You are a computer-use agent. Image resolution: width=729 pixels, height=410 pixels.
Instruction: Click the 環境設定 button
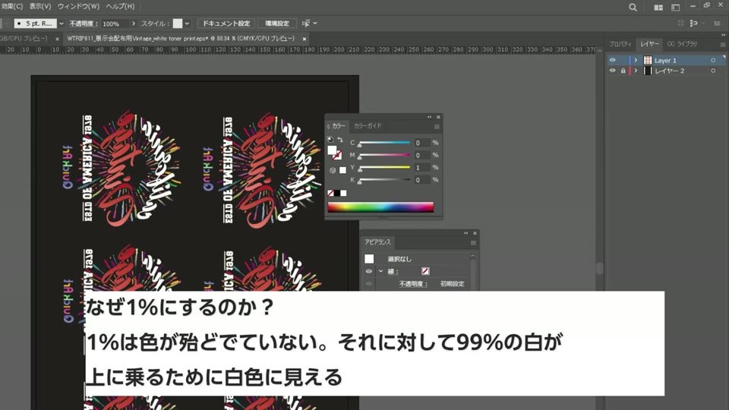(277, 24)
